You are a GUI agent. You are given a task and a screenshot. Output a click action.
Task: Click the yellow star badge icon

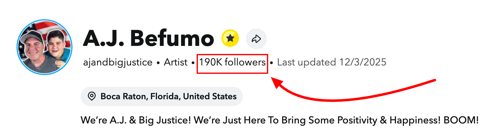point(230,38)
